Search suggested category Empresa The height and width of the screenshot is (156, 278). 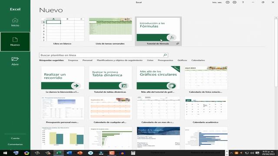pyautogui.click(x=73, y=60)
